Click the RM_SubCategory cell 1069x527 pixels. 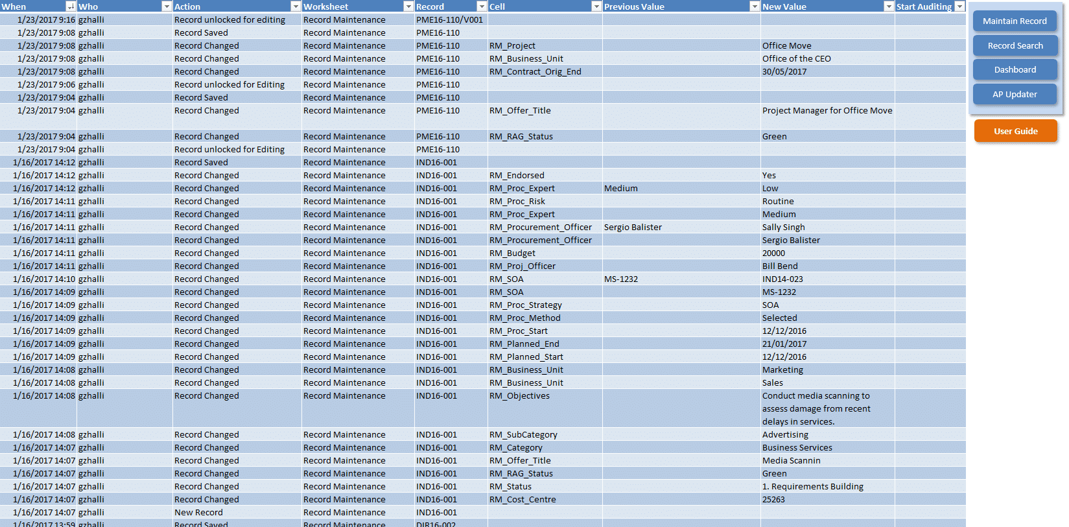point(545,434)
